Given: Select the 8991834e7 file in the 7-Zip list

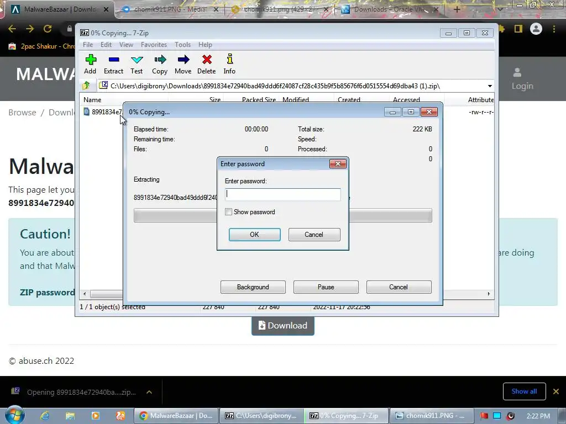Looking at the screenshot, I should point(103,112).
